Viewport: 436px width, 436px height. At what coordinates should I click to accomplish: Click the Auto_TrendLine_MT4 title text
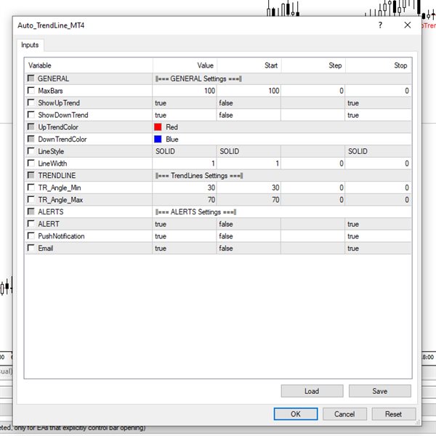click(51, 25)
